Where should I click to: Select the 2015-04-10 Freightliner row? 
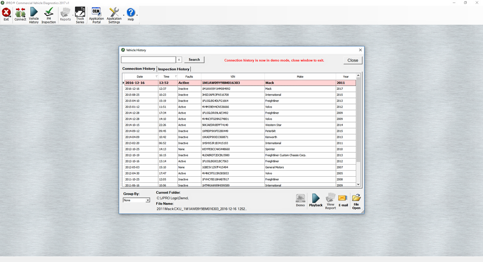click(x=240, y=101)
